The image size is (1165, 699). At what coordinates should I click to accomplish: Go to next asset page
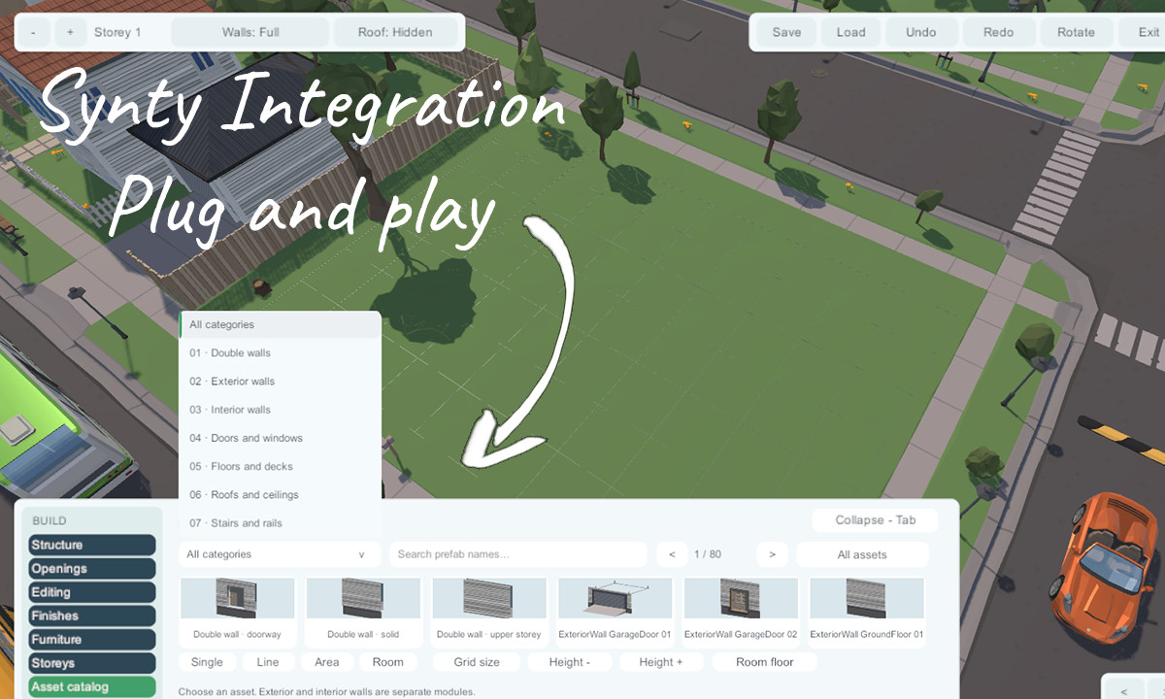tap(772, 554)
